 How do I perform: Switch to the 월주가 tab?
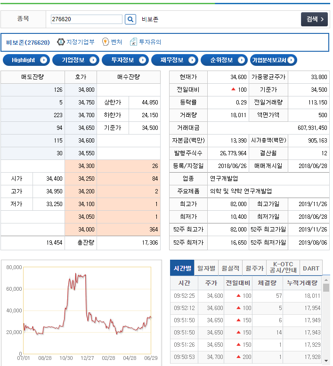pyautogui.click(x=254, y=268)
